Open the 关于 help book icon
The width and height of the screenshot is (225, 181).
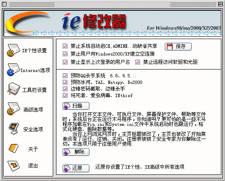coord(14,149)
